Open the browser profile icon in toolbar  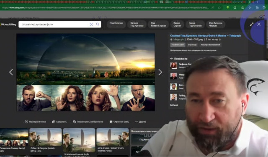point(264,8)
